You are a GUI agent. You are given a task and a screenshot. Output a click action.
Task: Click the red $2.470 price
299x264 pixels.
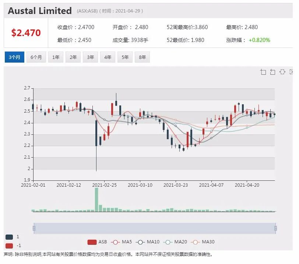tap(26, 33)
